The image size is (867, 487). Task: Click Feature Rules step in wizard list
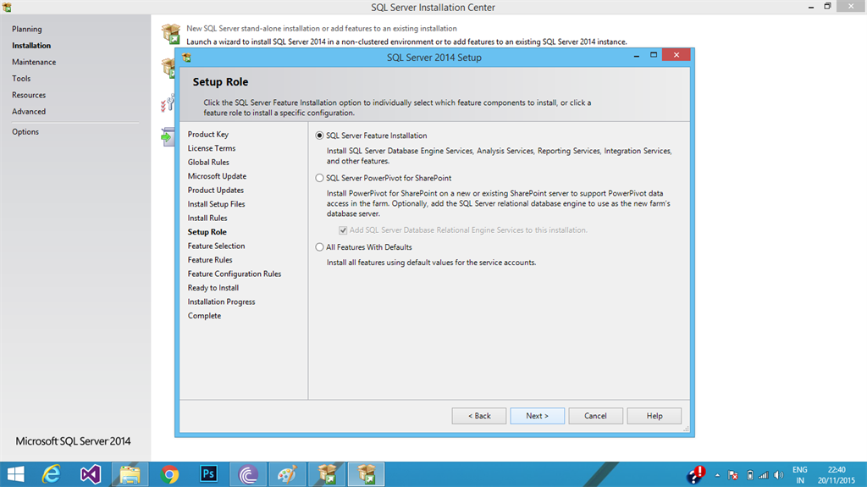(210, 259)
